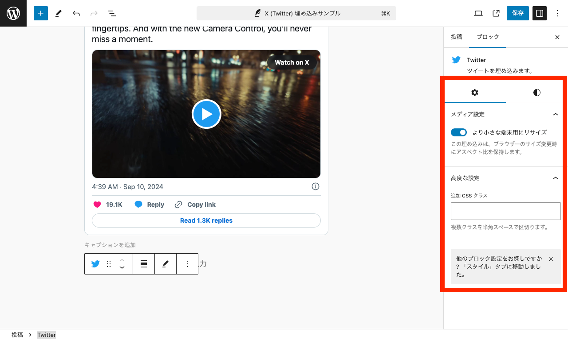Click the 追加 CSS クラス input field
This screenshot has width=568, height=340.
[506, 211]
